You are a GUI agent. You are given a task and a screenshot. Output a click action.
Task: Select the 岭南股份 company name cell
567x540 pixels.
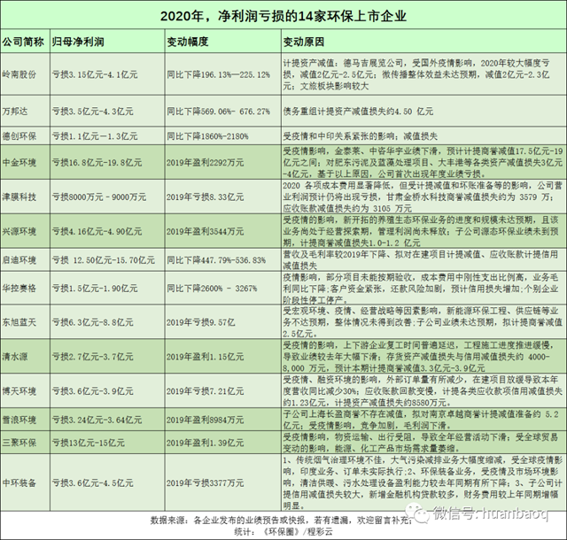coord(24,75)
